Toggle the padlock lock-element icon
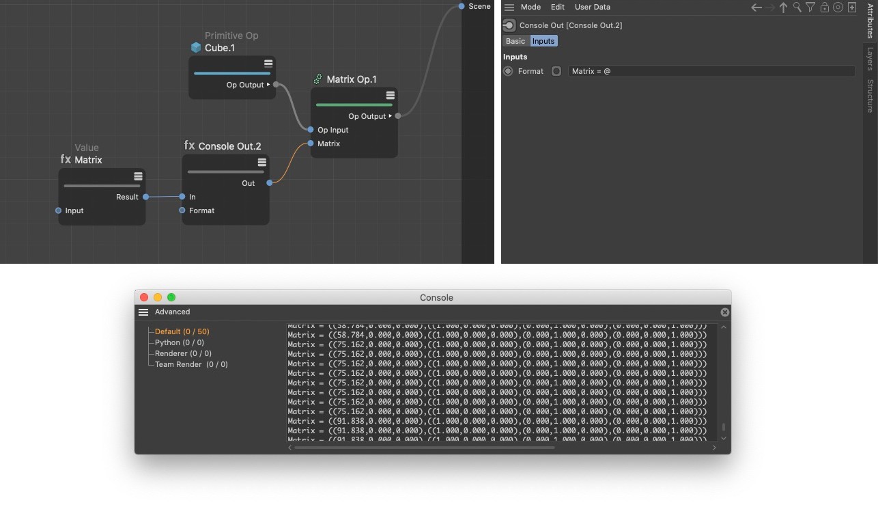The width and height of the screenshot is (878, 505). pos(824,8)
